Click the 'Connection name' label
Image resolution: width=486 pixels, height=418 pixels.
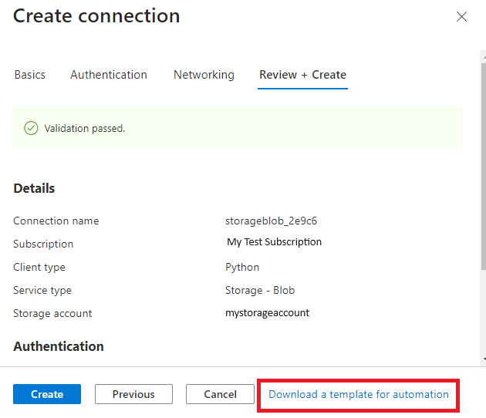tap(56, 221)
